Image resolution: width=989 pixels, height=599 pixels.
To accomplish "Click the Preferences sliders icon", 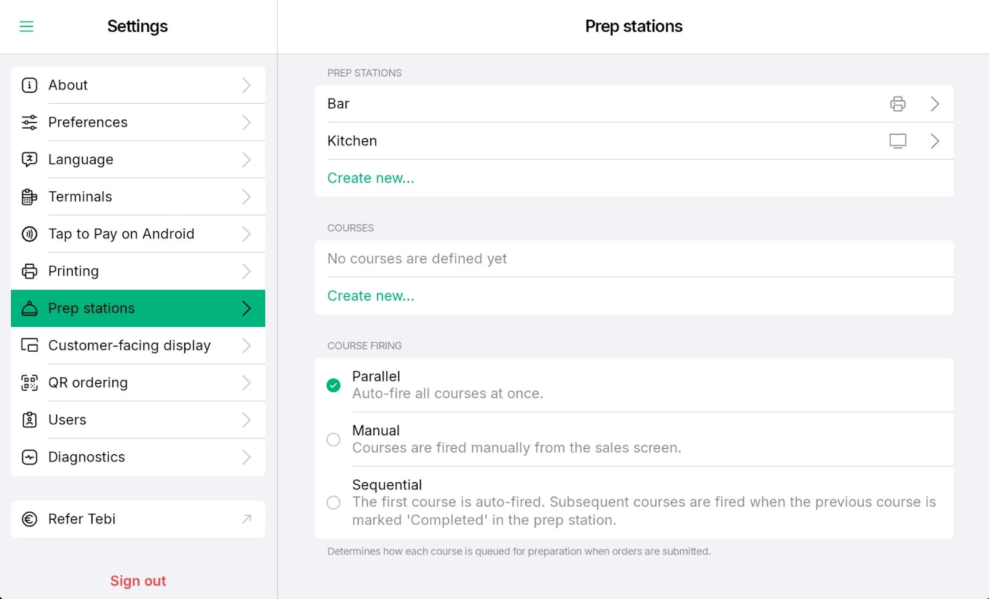I will pyautogui.click(x=29, y=122).
